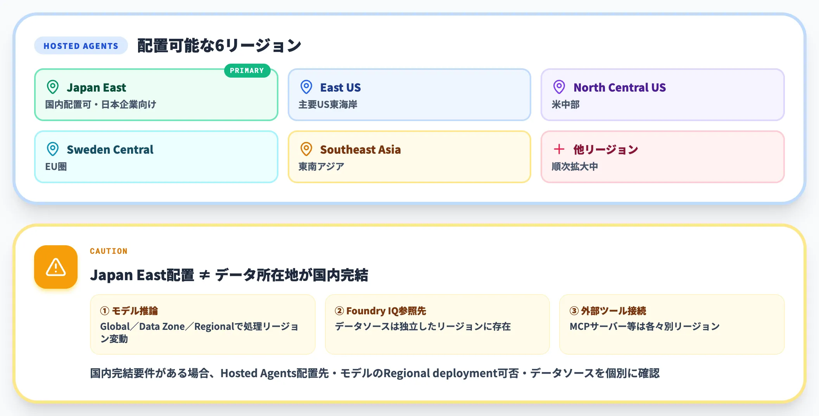Click the text データソースは独立したリージョンに存在
Screen dimensions: 819x416
point(423,326)
